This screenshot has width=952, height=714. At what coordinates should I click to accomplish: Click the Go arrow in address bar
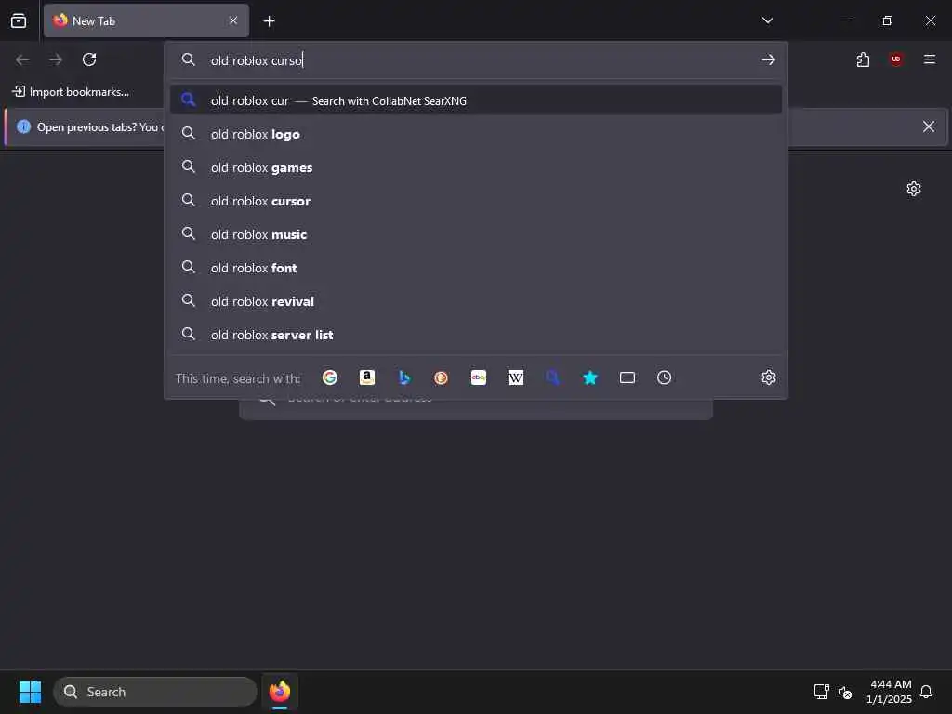769,59
